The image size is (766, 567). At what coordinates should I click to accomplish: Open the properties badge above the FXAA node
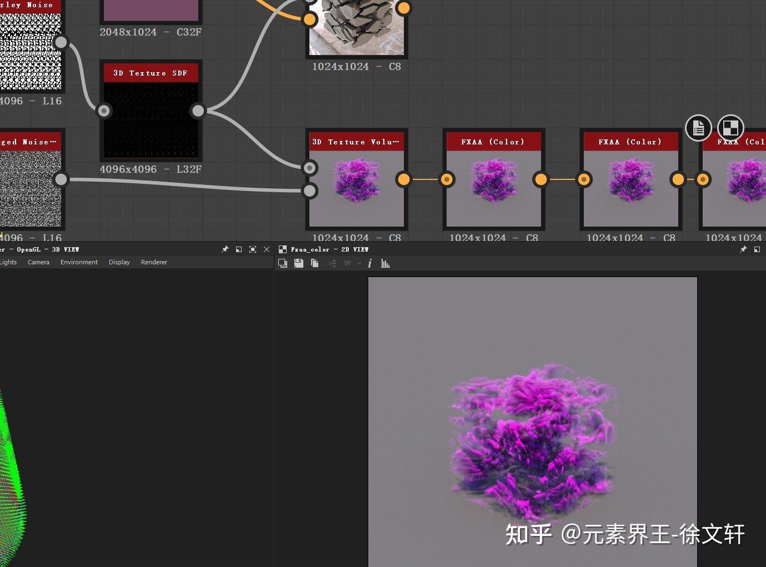[698, 128]
